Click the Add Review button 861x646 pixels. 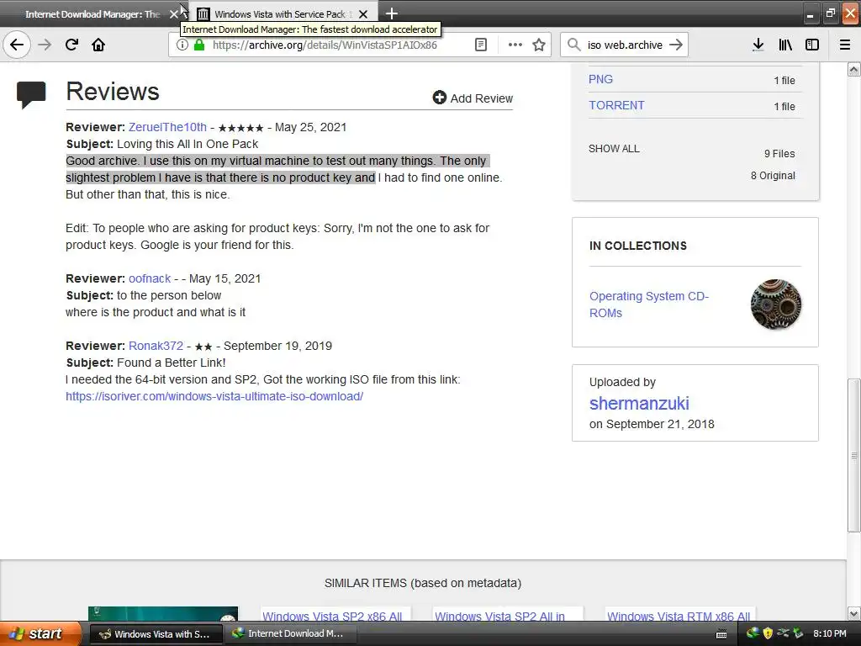(x=473, y=98)
